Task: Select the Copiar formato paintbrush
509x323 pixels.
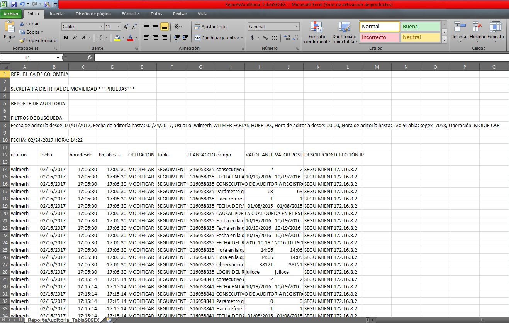Action: point(22,40)
